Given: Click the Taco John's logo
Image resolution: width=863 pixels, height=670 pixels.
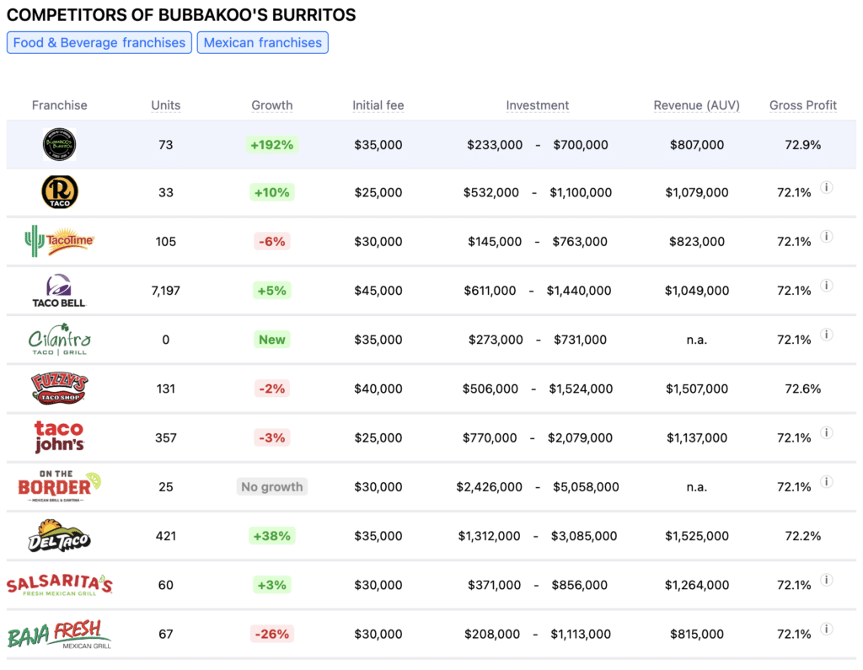Looking at the screenshot, I should click(x=59, y=437).
